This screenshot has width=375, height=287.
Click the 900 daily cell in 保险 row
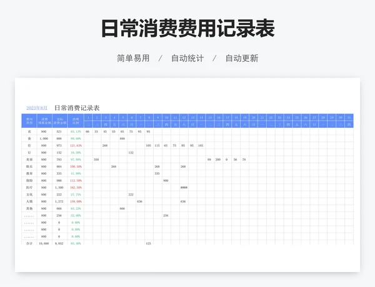point(166,180)
